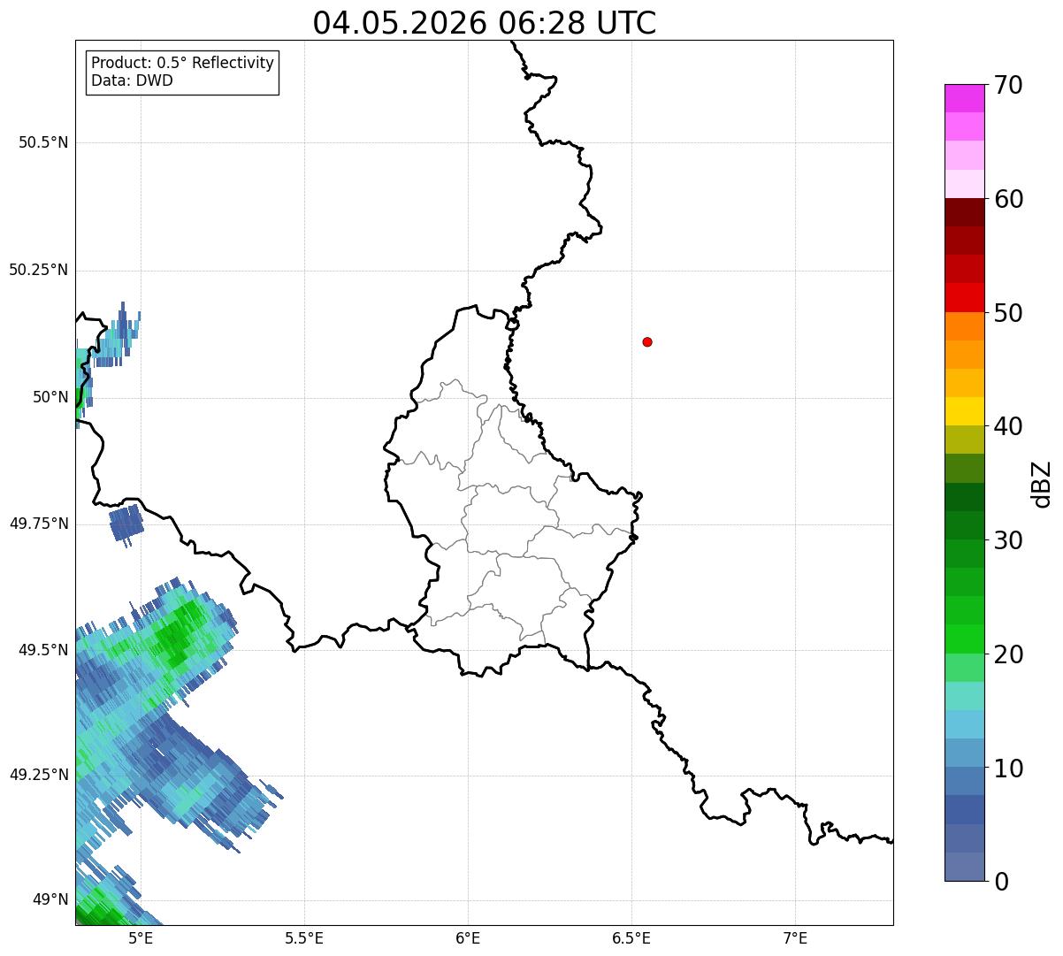
Task: Click the 5.5°E longitude tick label
Action: click(x=304, y=937)
